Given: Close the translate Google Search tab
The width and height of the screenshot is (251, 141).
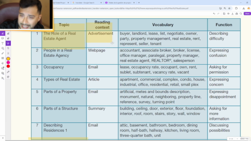Looking at the screenshot, I should [101, 3].
